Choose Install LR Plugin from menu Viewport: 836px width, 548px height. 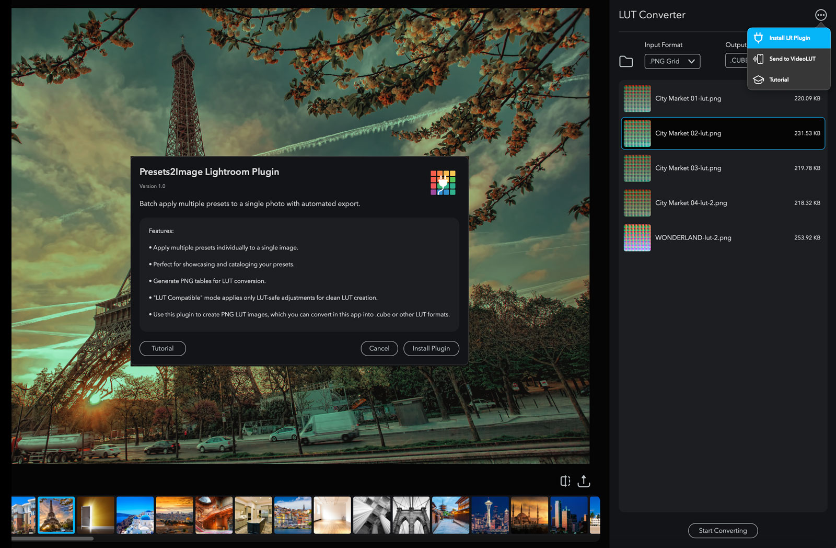pyautogui.click(x=789, y=38)
